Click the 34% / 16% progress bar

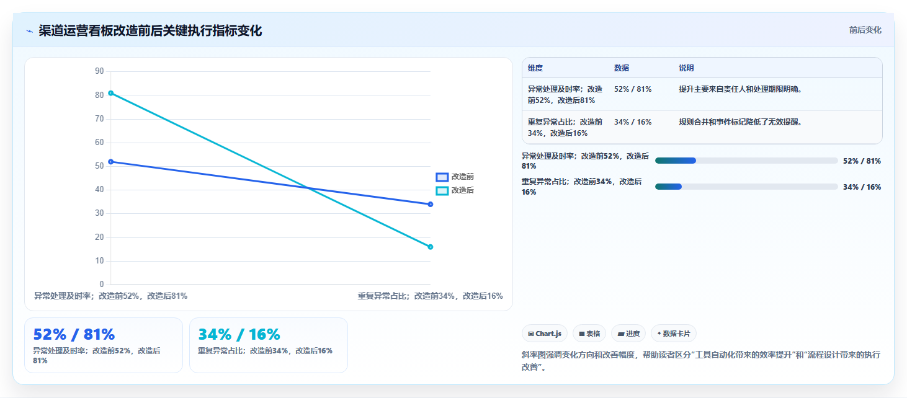[746, 187]
